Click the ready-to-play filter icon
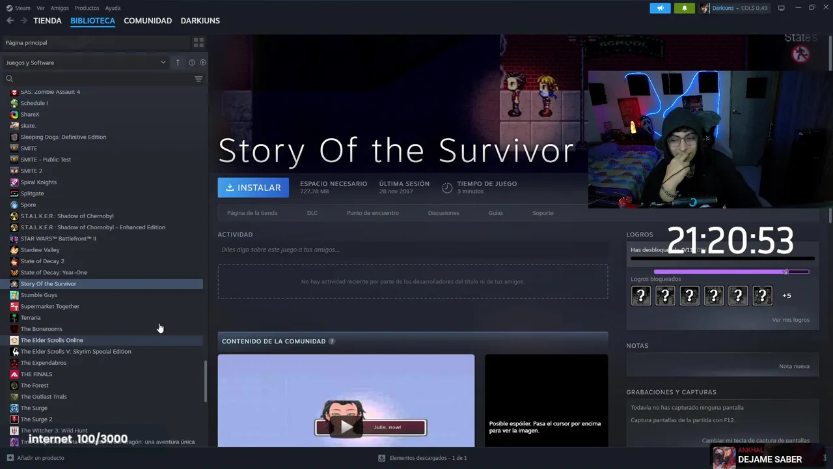The height and width of the screenshot is (469, 833). [203, 63]
